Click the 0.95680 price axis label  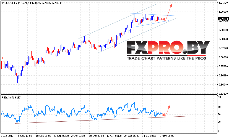click(x=223, y=66)
